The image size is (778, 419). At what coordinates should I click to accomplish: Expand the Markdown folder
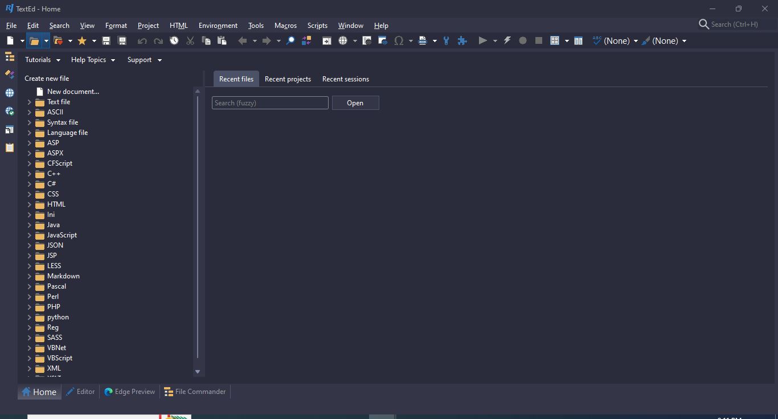pyautogui.click(x=30, y=276)
